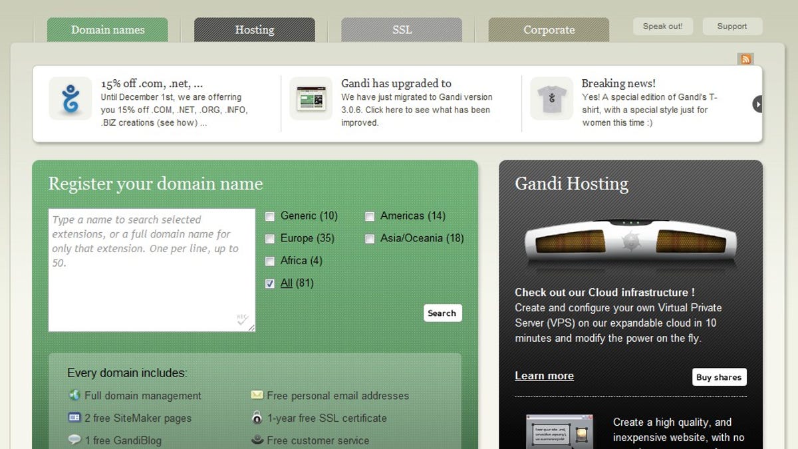Screen dimensions: 798x449
Task: Open the 'Gandi has upgraded to' headline
Action: (396, 84)
